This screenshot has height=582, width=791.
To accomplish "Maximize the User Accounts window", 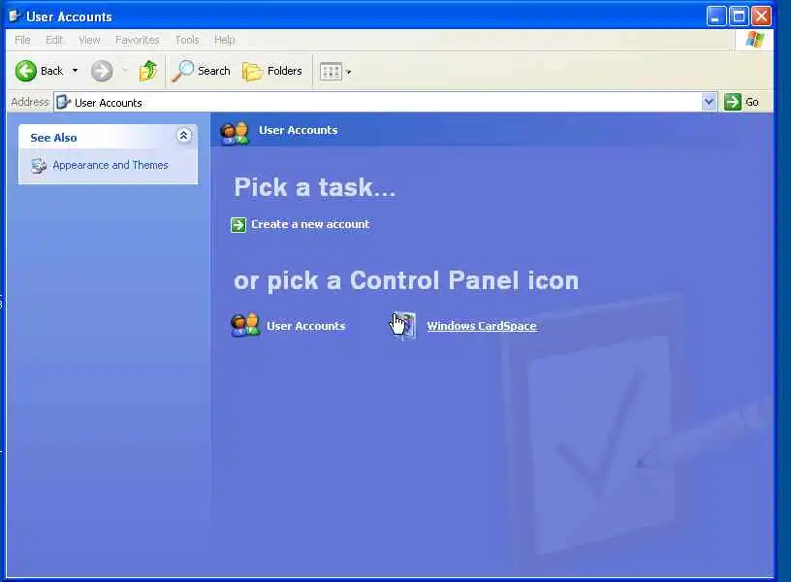I will click(739, 16).
